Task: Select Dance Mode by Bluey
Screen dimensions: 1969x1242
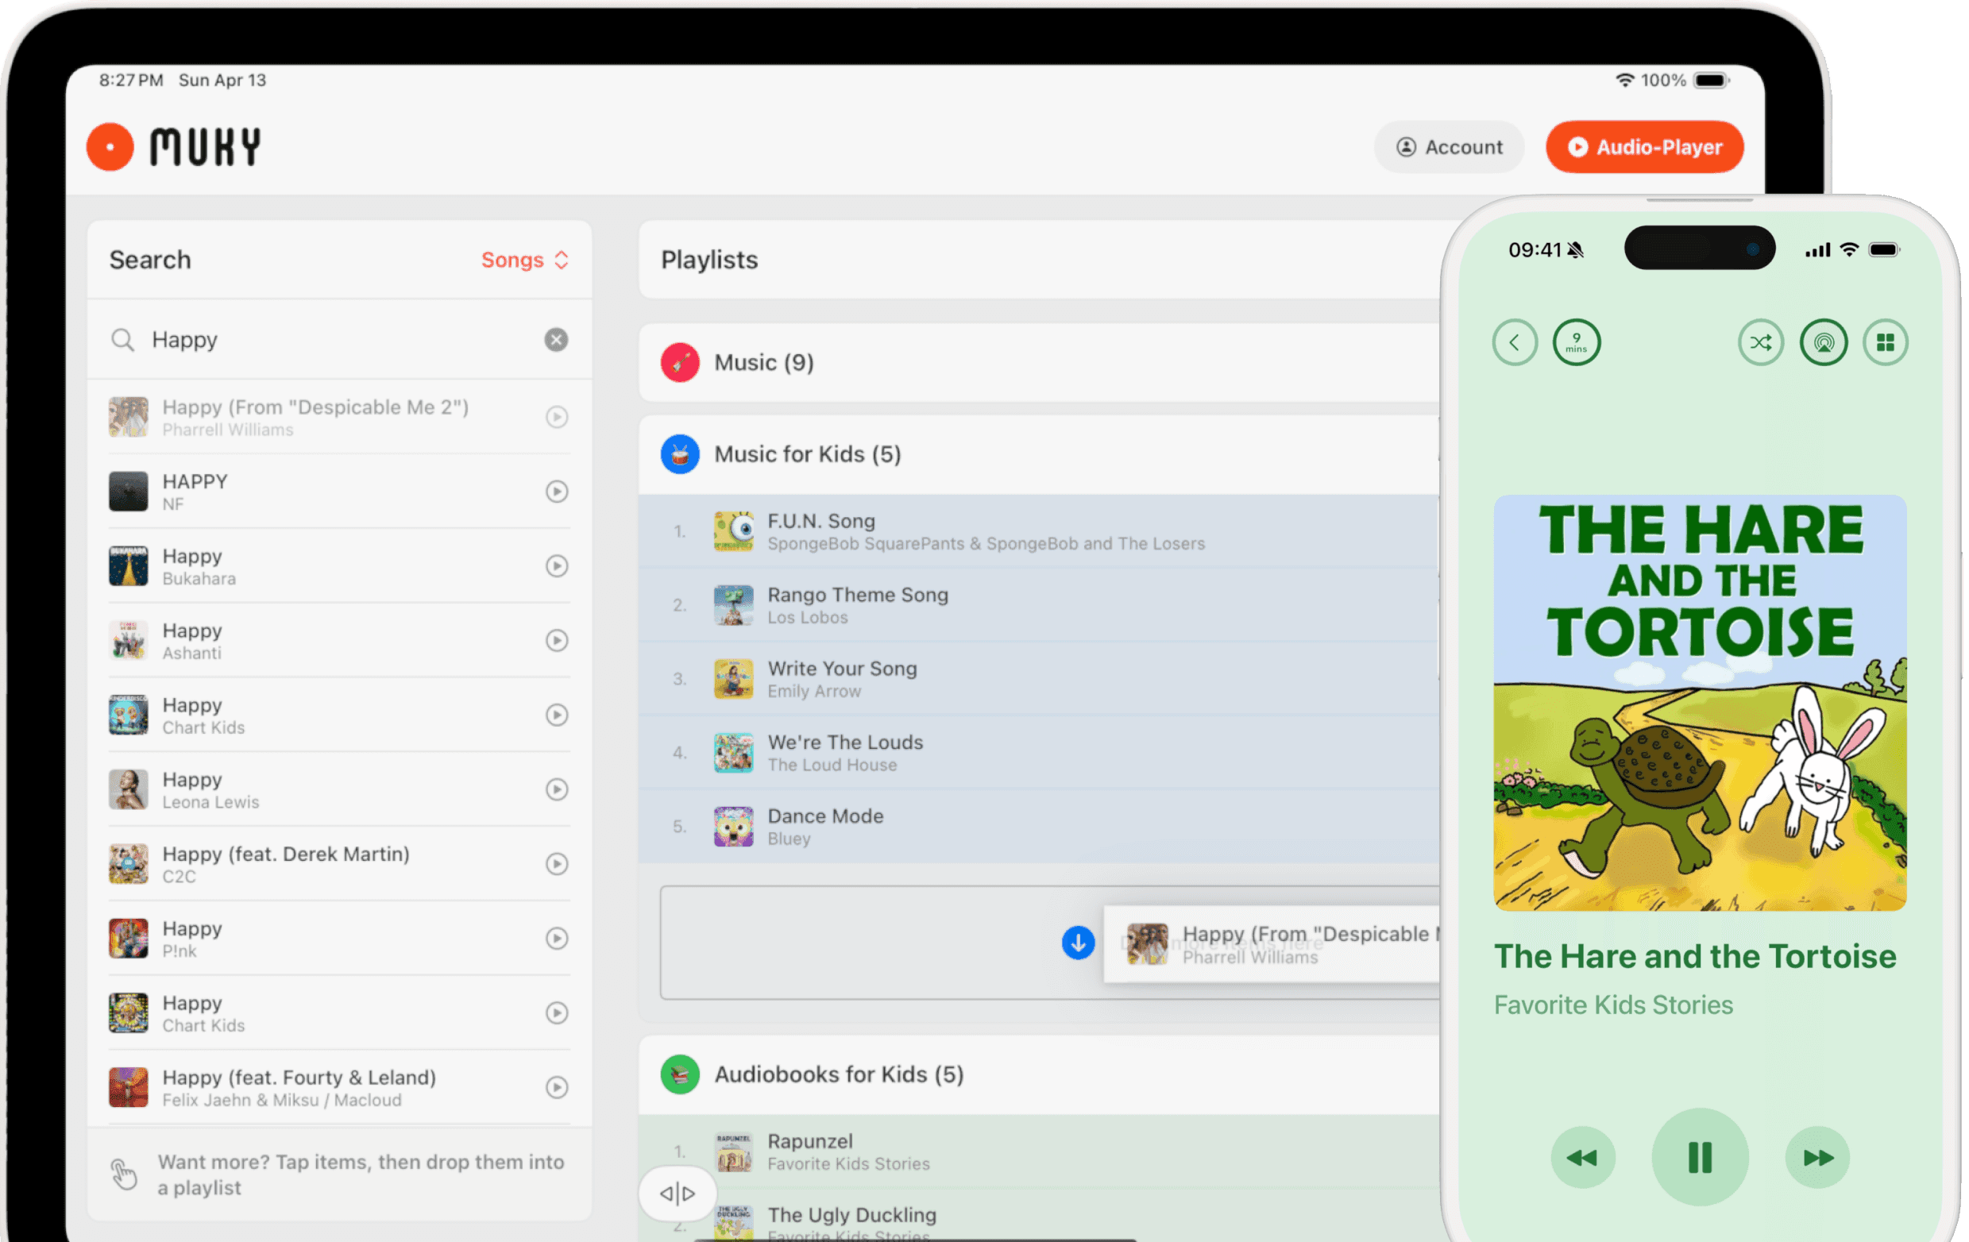Action: 1038,826
